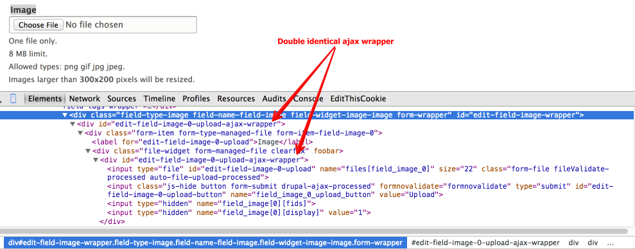Open the Profiles tab

point(196,98)
